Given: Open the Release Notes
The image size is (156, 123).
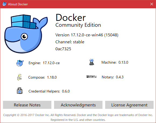Looking at the screenshot, I should pos(27,105).
